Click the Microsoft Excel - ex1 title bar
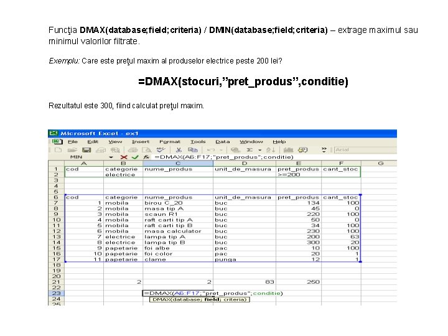This screenshot has height=336, width=448. (x=222, y=133)
